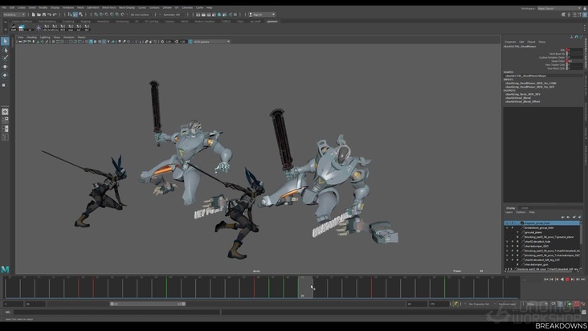This screenshot has width=588, height=331.
Task: Click the red stop playback button
Action: [x=568, y=279]
